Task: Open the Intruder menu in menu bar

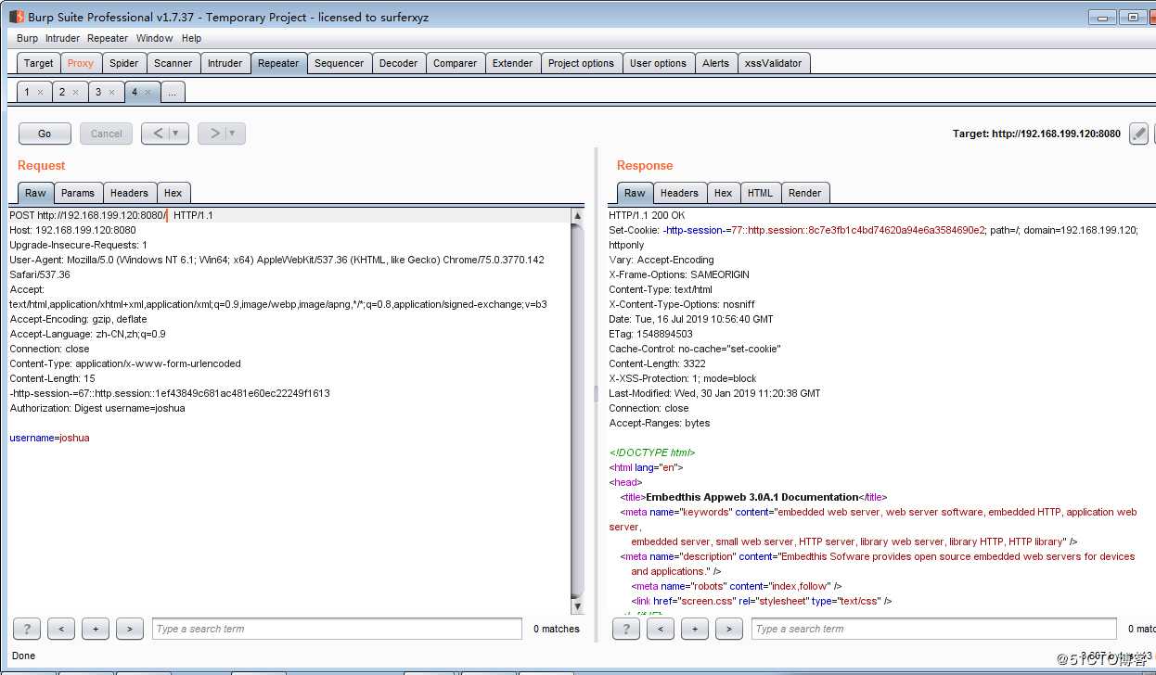Action: point(63,38)
